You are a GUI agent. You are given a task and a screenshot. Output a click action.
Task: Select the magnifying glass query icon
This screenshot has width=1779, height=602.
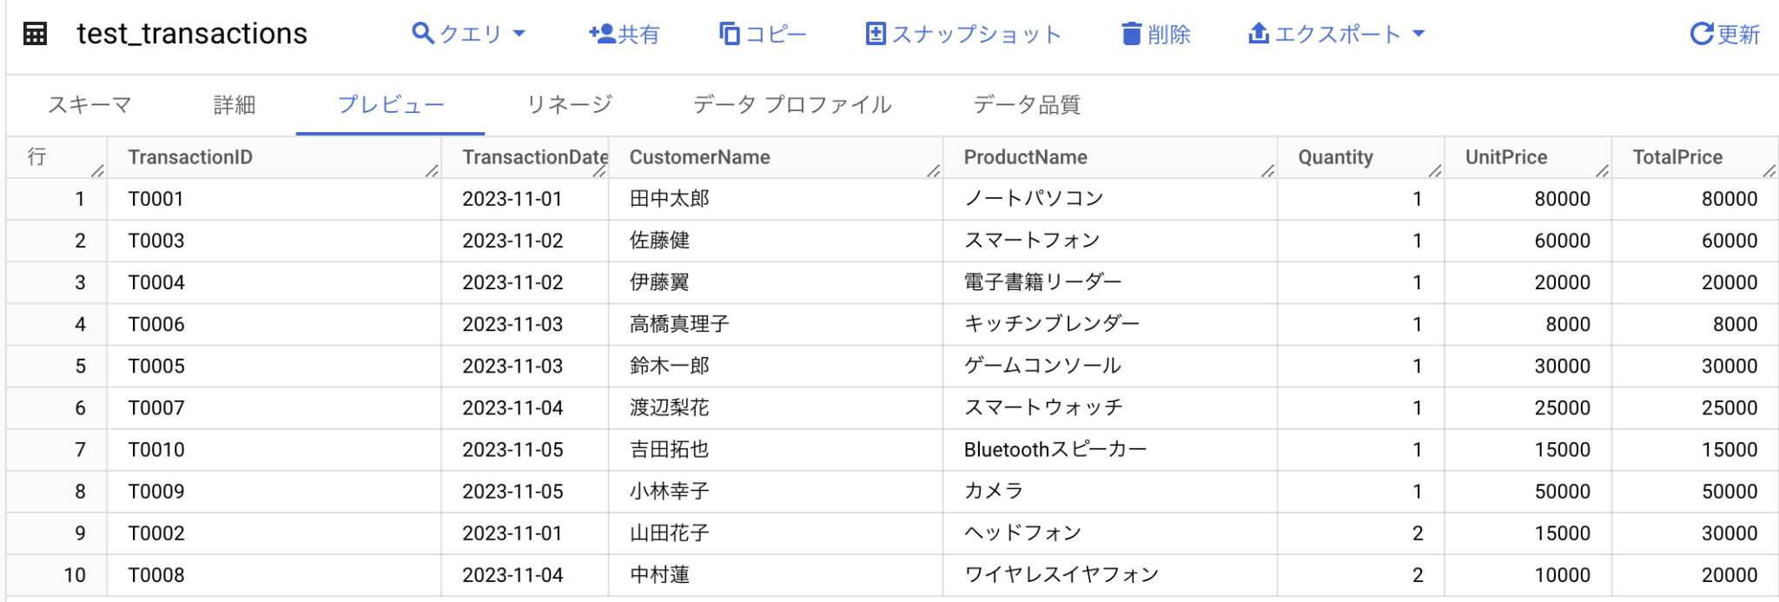[423, 33]
